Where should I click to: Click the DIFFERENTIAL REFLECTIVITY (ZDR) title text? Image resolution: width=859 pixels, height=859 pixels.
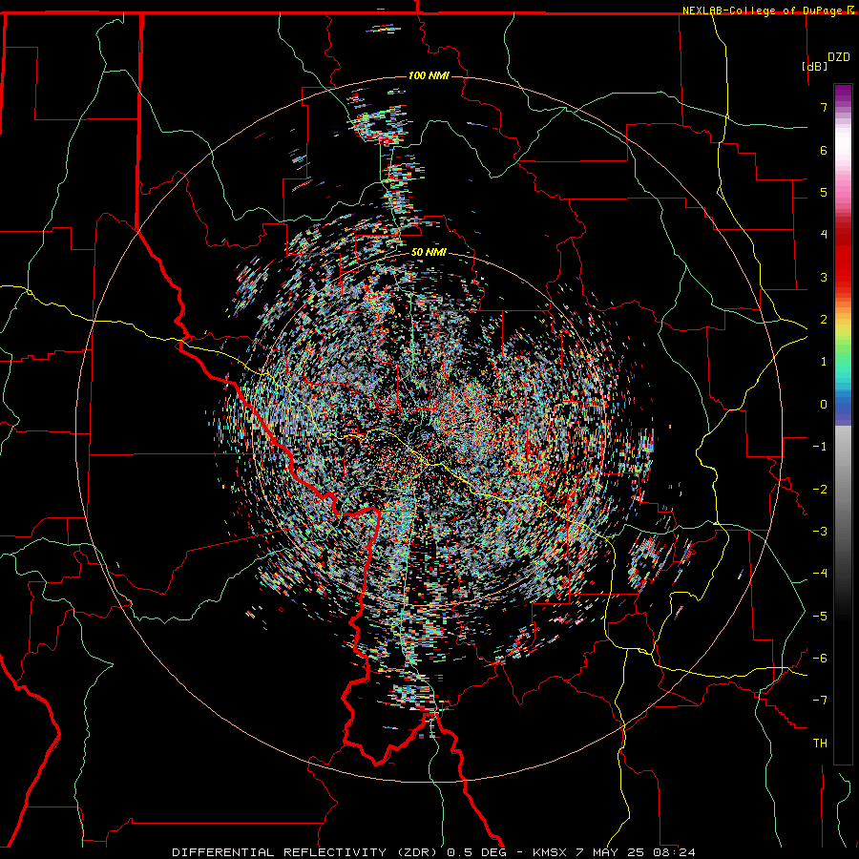[x=306, y=852]
